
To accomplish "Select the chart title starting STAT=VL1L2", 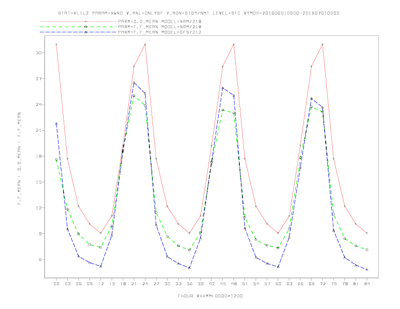I will click(x=198, y=13).
